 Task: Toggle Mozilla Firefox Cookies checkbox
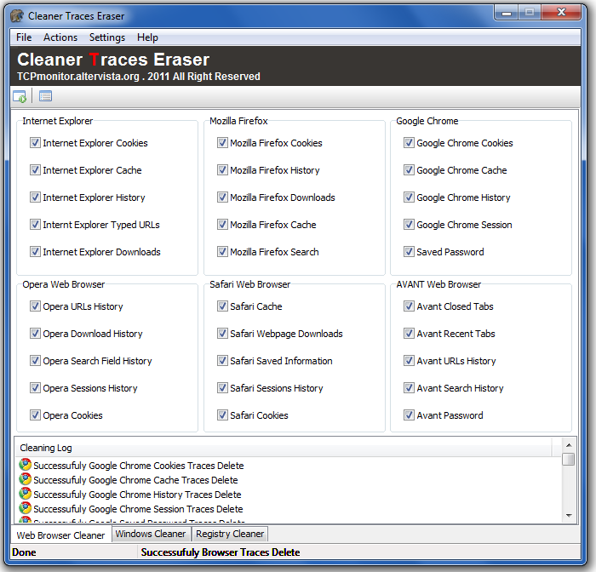click(222, 143)
